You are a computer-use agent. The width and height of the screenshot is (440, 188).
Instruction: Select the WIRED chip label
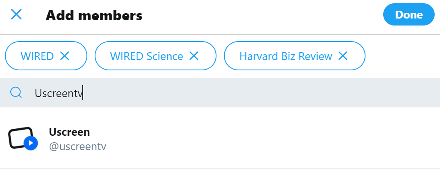click(37, 56)
